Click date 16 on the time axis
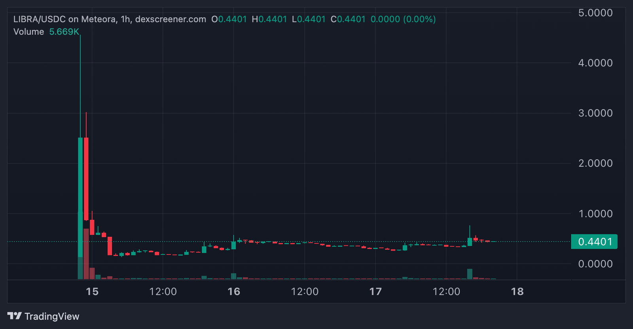Image resolution: width=633 pixels, height=329 pixels. pos(234,292)
